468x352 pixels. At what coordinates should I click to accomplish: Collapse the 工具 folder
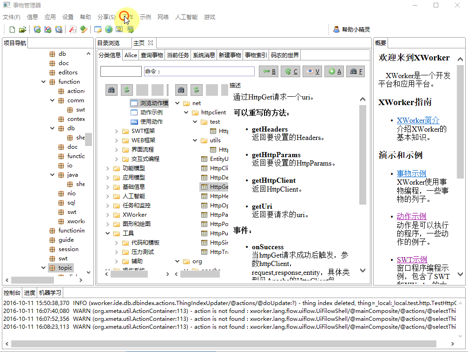[108, 233]
